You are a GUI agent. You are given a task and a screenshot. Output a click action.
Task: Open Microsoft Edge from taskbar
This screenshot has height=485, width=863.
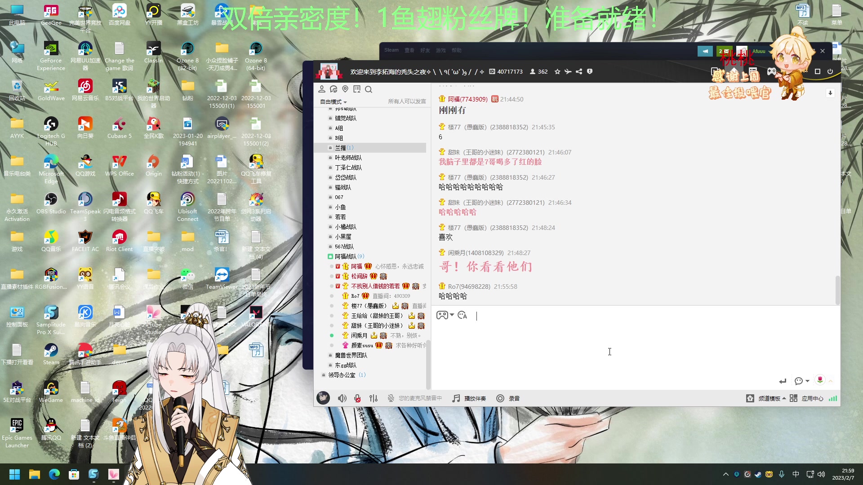click(54, 474)
